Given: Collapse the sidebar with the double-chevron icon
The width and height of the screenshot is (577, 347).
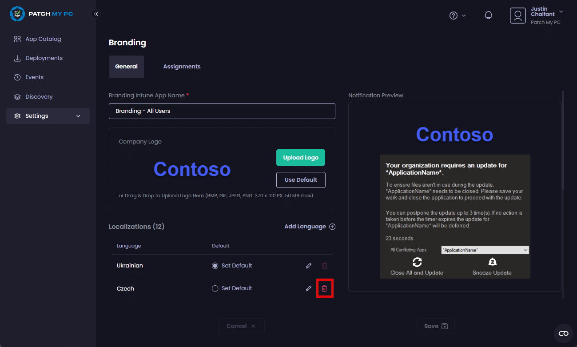Looking at the screenshot, I should pos(96,14).
